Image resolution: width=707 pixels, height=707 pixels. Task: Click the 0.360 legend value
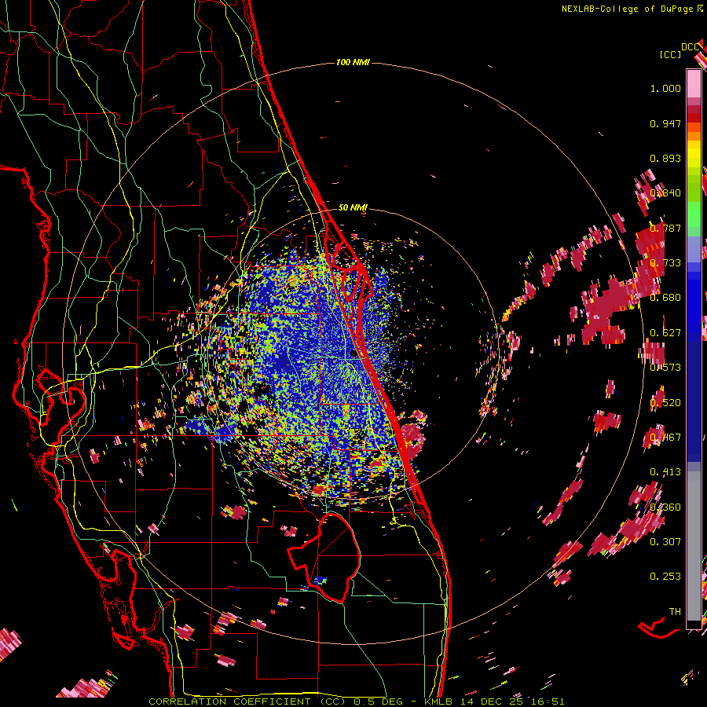[x=665, y=507]
